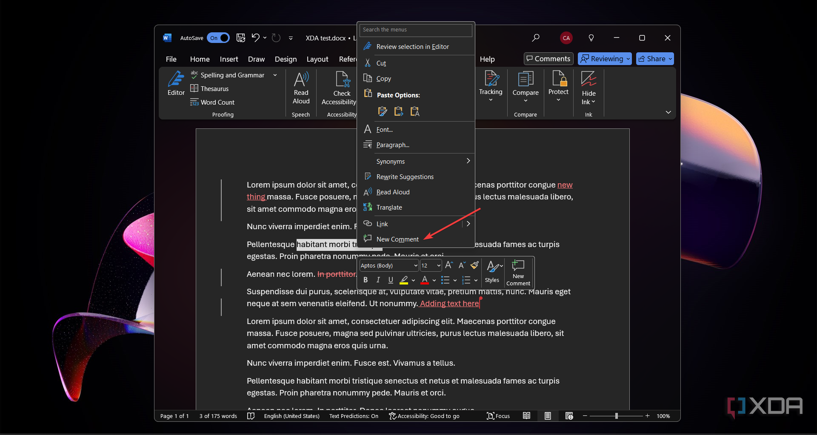Viewport: 817px width, 435px height.
Task: Choose Keep Source Formatting paste option
Action: coord(383,111)
